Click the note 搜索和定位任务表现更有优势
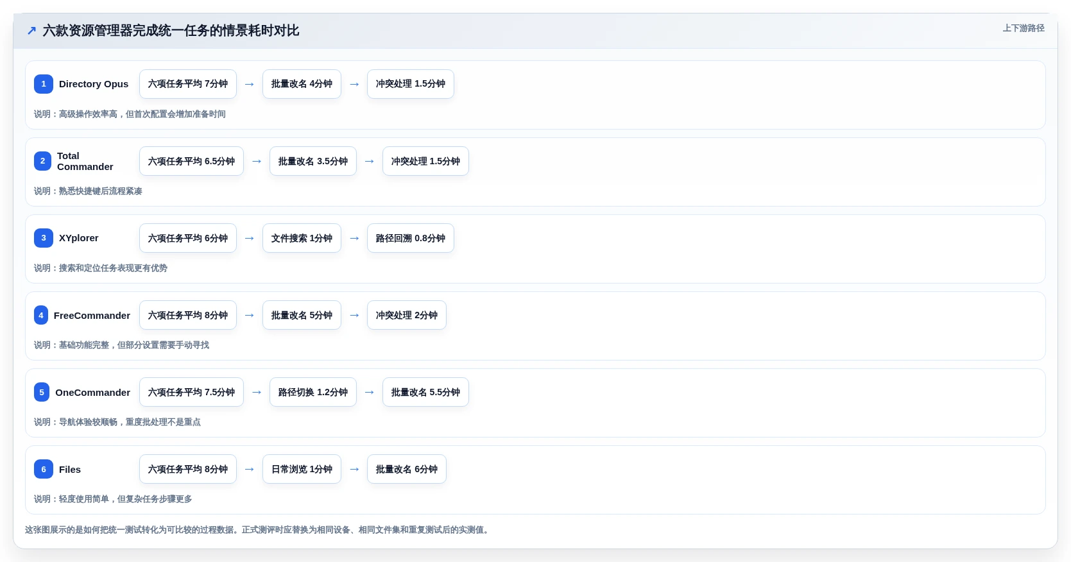This screenshot has height=562, width=1071. pyautogui.click(x=113, y=268)
